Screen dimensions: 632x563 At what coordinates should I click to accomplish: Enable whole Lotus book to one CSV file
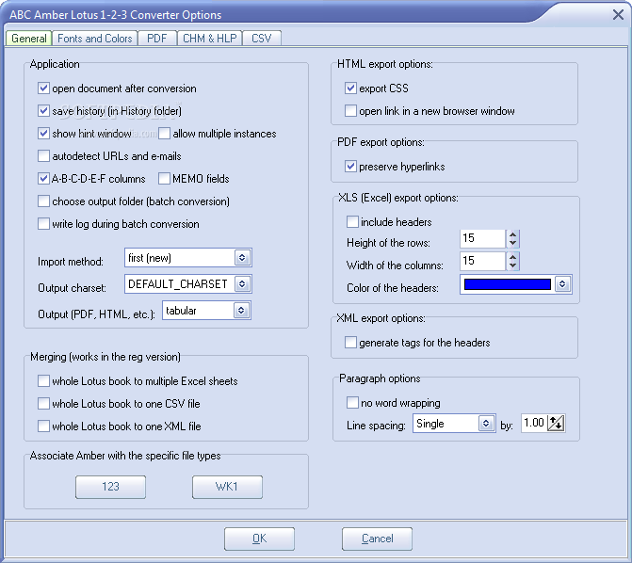point(43,403)
